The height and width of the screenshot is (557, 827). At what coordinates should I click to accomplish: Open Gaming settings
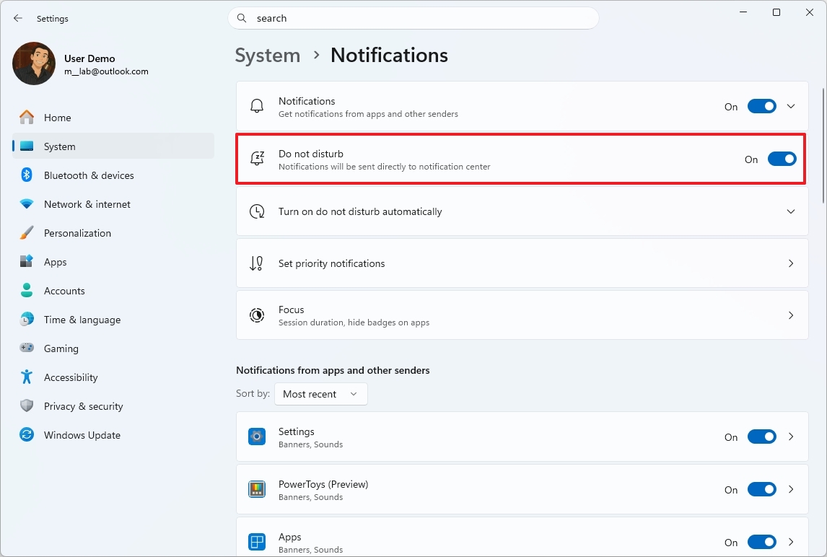click(61, 348)
